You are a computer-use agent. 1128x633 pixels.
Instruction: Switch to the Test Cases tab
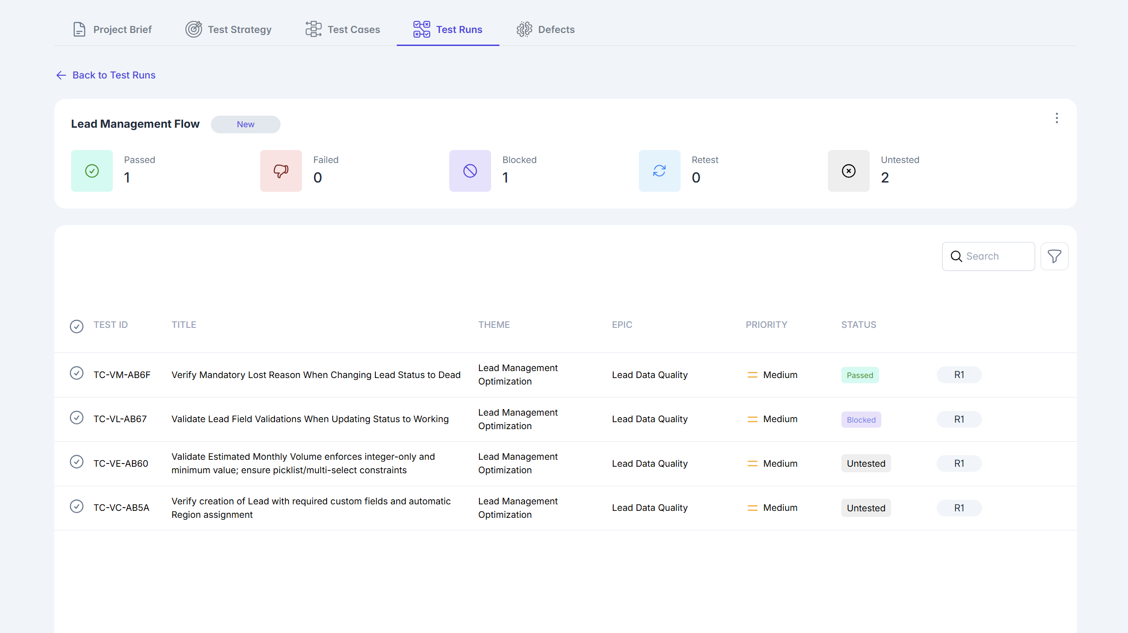tap(343, 29)
